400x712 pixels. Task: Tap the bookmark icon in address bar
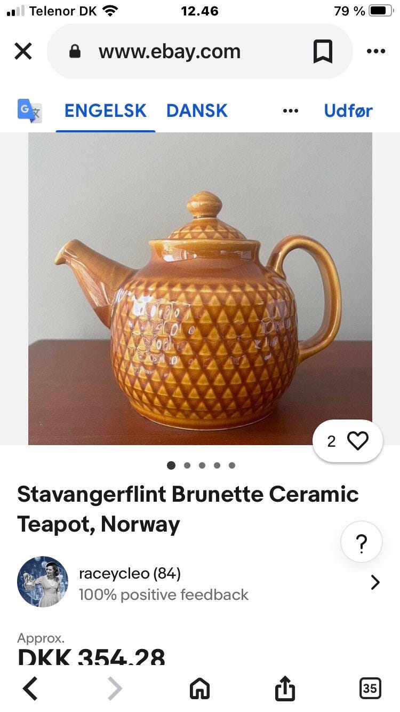pyautogui.click(x=323, y=52)
